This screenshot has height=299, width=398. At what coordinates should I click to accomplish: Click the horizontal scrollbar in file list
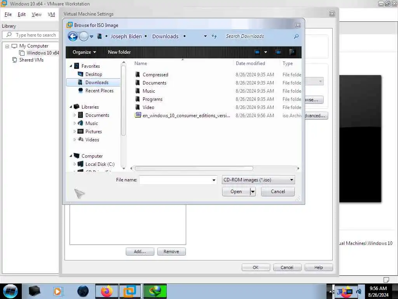coord(194,168)
